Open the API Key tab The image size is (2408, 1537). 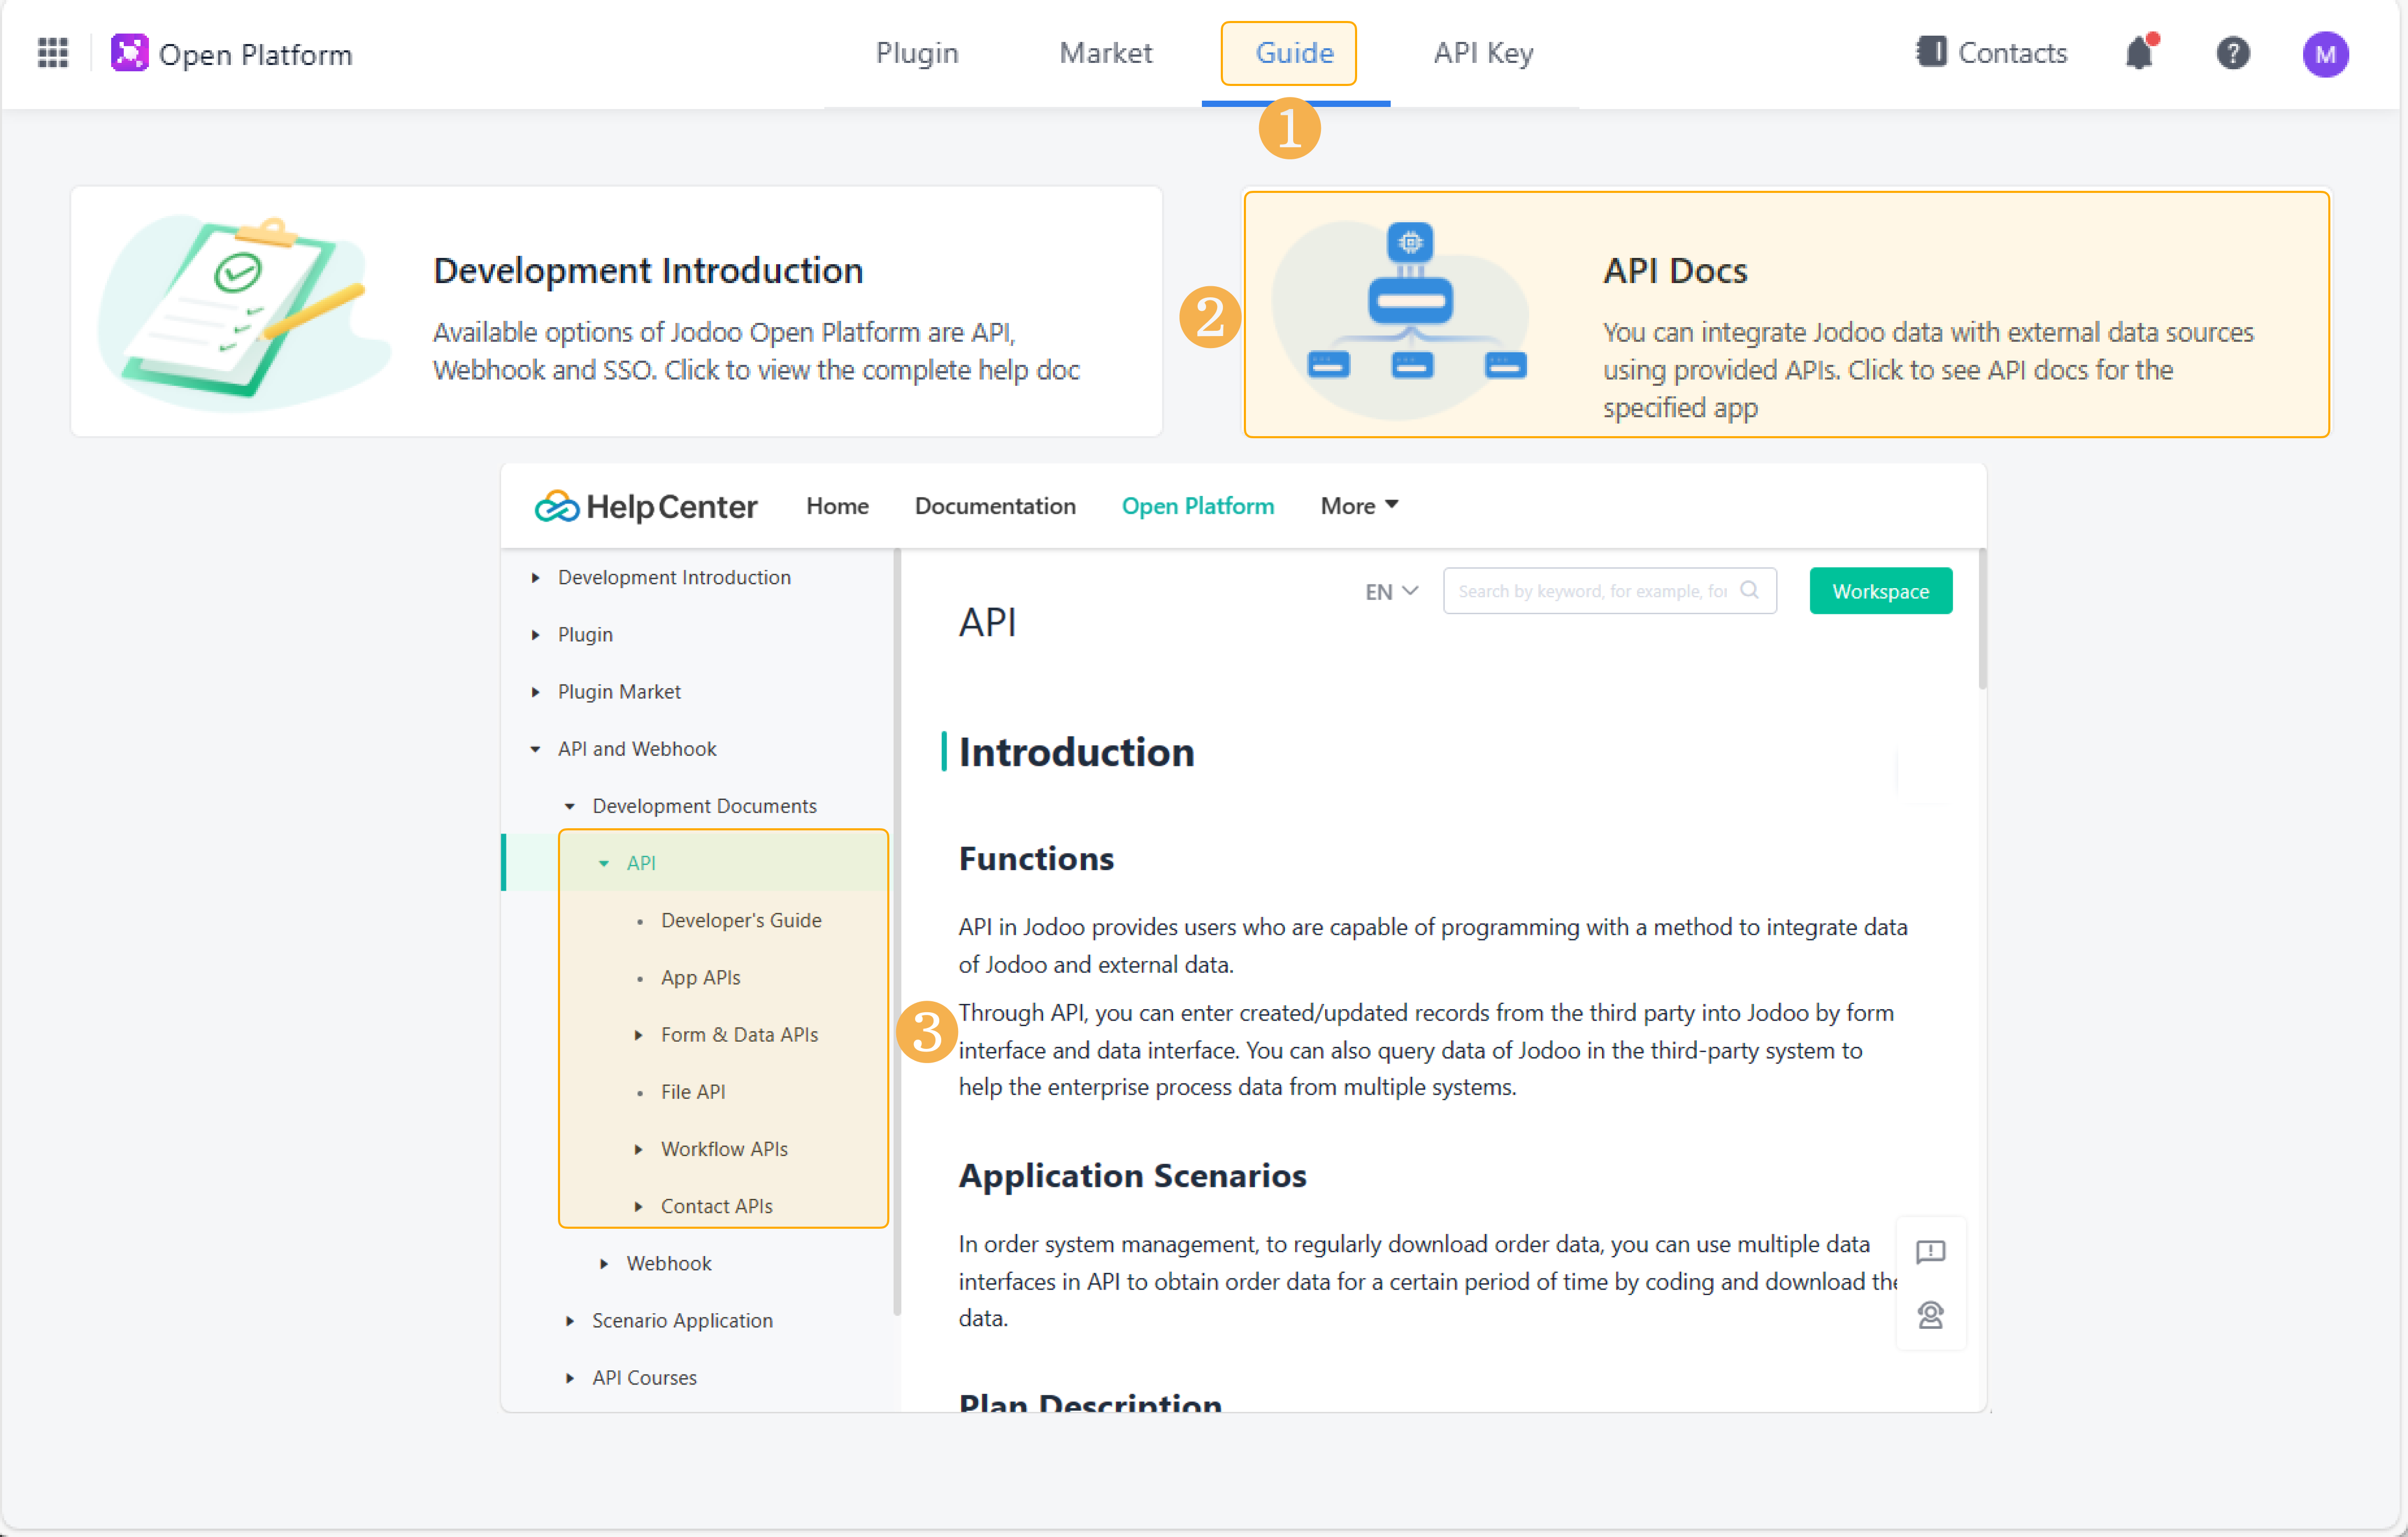tap(1483, 53)
